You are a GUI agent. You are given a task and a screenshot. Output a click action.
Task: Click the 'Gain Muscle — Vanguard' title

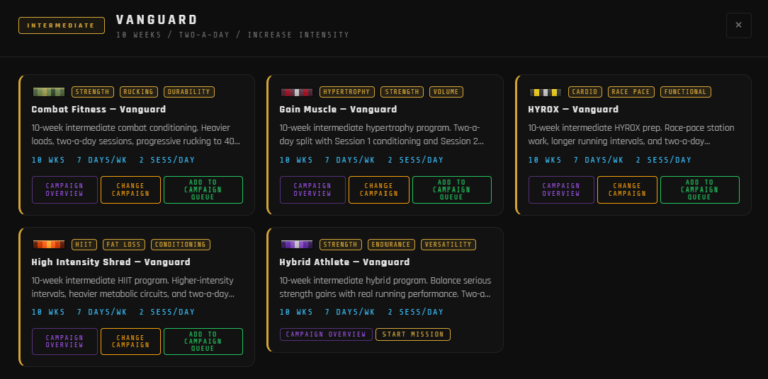[339, 110]
